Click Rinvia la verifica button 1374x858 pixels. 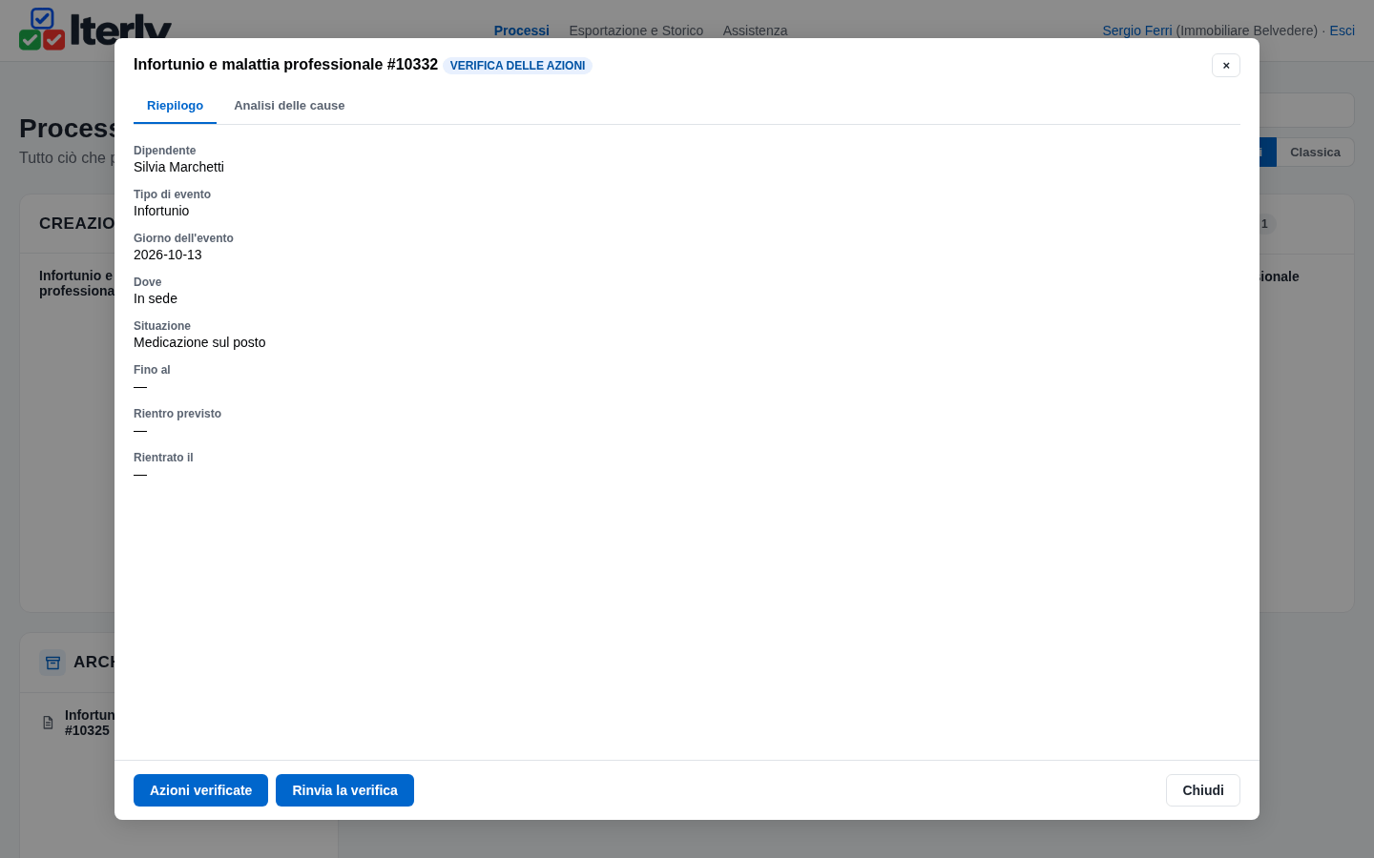pyautogui.click(x=344, y=790)
